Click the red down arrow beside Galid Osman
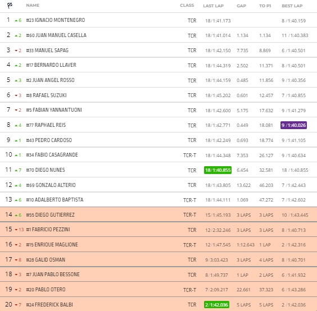Screen dimensions: 317x311 tap(16, 260)
